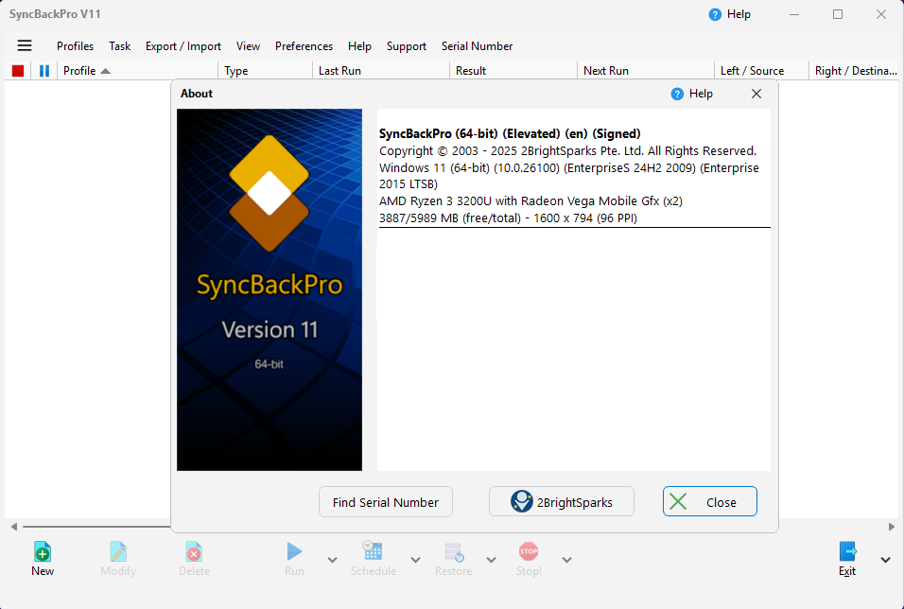
Task: Expand the Schedule dropdown arrow
Action: click(416, 560)
